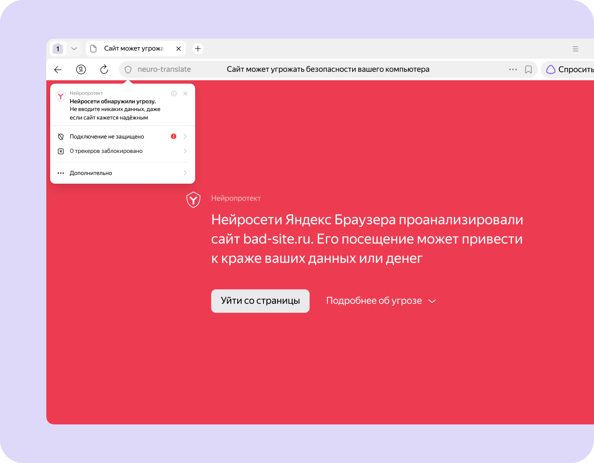Click the three dots beside Дополнительно
The image size is (594, 463).
[61, 173]
